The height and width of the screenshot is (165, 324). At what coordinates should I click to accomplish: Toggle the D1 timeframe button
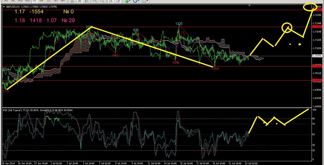49,1
